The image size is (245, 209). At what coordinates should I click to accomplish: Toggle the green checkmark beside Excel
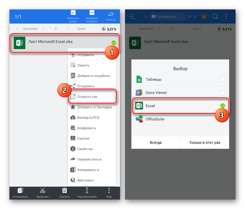click(223, 106)
